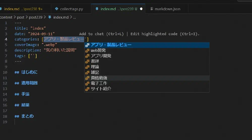Click the breadcrumb ellipsis symbol item
This screenshot has height=140, width=252.
(x=74, y=17)
